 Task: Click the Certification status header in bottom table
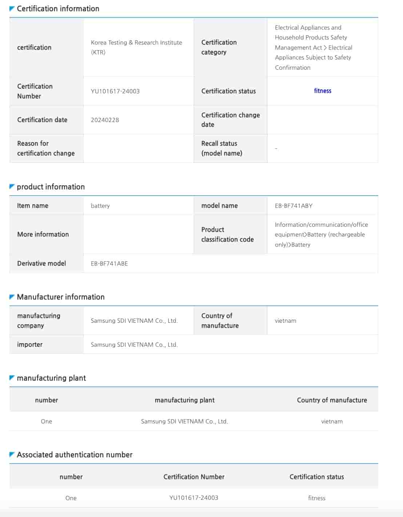pyautogui.click(x=316, y=477)
